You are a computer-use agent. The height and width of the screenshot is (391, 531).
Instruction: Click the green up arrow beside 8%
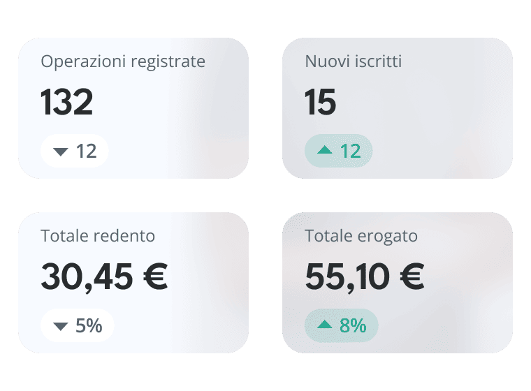click(324, 325)
